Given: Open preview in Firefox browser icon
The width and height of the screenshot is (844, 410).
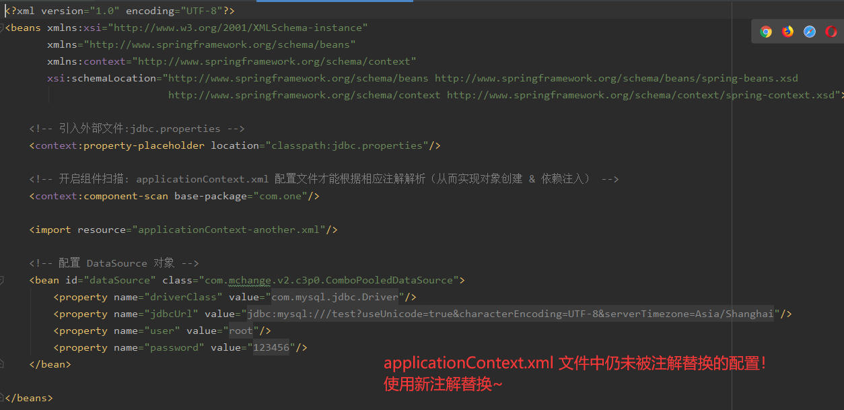Looking at the screenshot, I should (788, 32).
